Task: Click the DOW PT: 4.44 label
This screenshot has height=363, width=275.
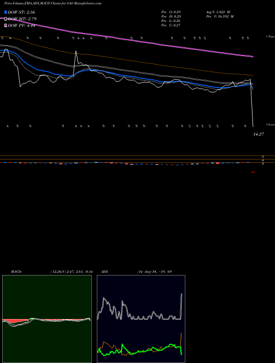Action: [x=21, y=25]
